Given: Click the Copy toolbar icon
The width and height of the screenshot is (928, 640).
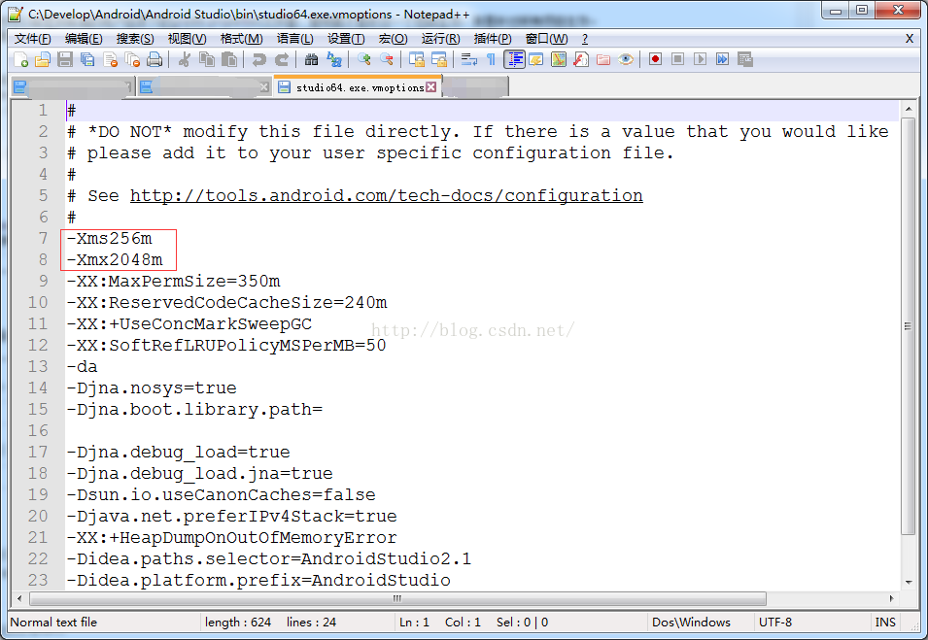Looking at the screenshot, I should 207,59.
